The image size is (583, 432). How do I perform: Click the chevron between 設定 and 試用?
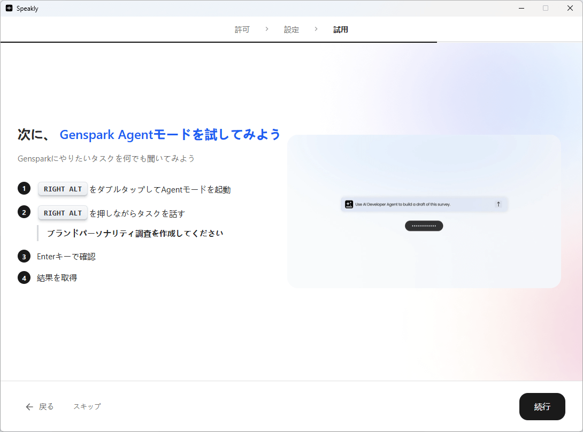click(x=316, y=29)
